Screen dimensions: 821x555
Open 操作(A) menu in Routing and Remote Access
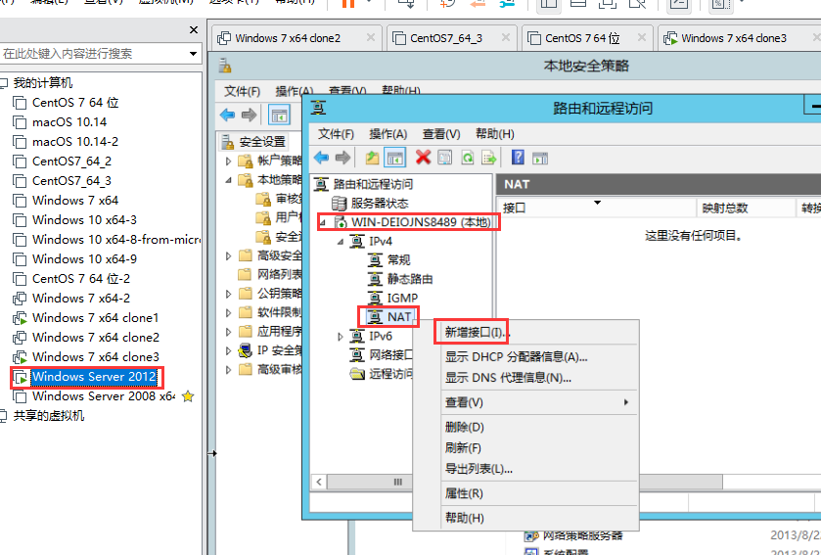[x=388, y=134]
